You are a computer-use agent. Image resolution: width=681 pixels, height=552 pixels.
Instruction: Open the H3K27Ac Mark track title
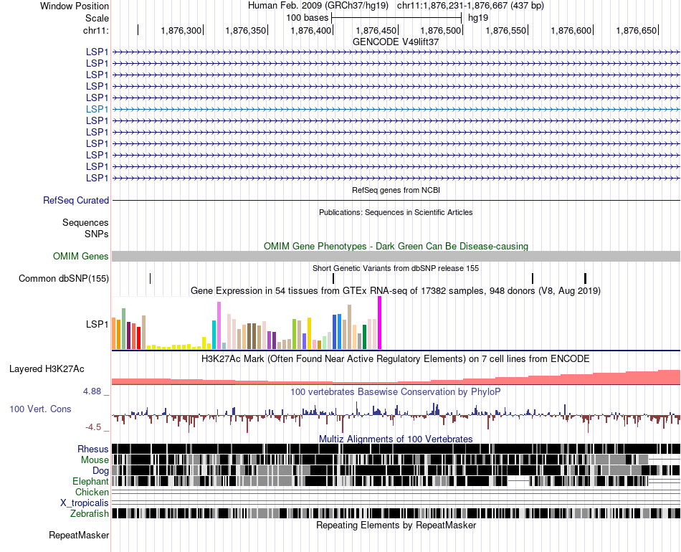click(396, 358)
